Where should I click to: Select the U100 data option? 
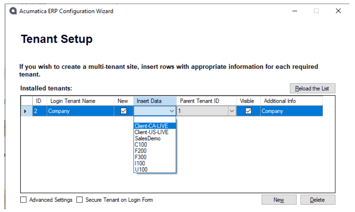click(155, 169)
